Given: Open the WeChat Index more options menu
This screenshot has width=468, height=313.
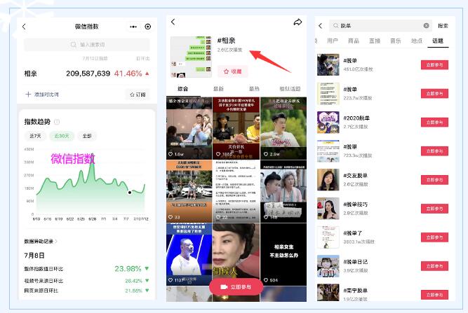Looking at the screenshot, I should 133,27.
